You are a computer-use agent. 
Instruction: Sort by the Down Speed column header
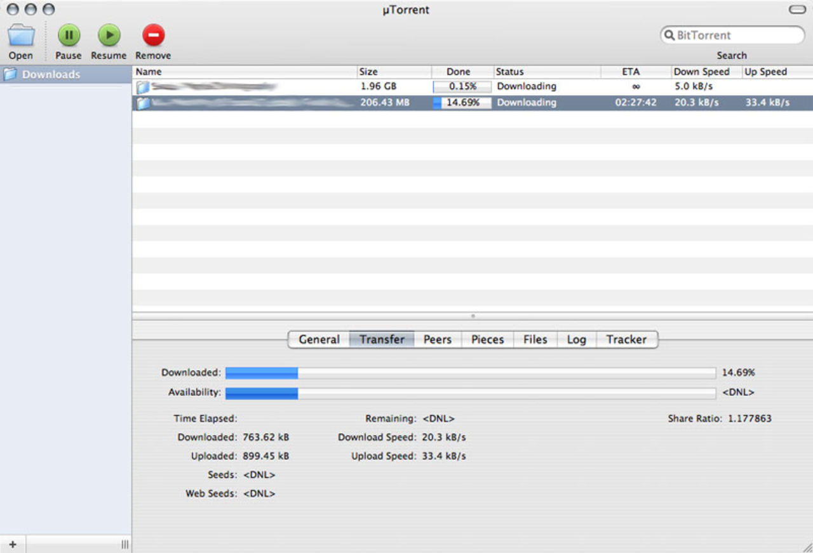tap(704, 72)
